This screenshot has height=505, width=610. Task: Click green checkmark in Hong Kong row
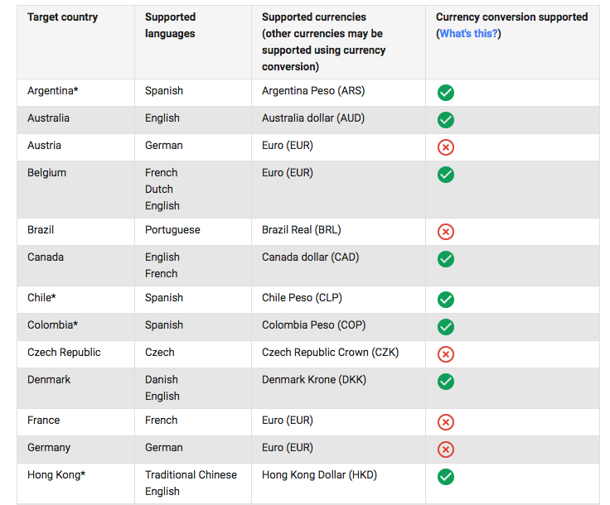pyautogui.click(x=446, y=477)
